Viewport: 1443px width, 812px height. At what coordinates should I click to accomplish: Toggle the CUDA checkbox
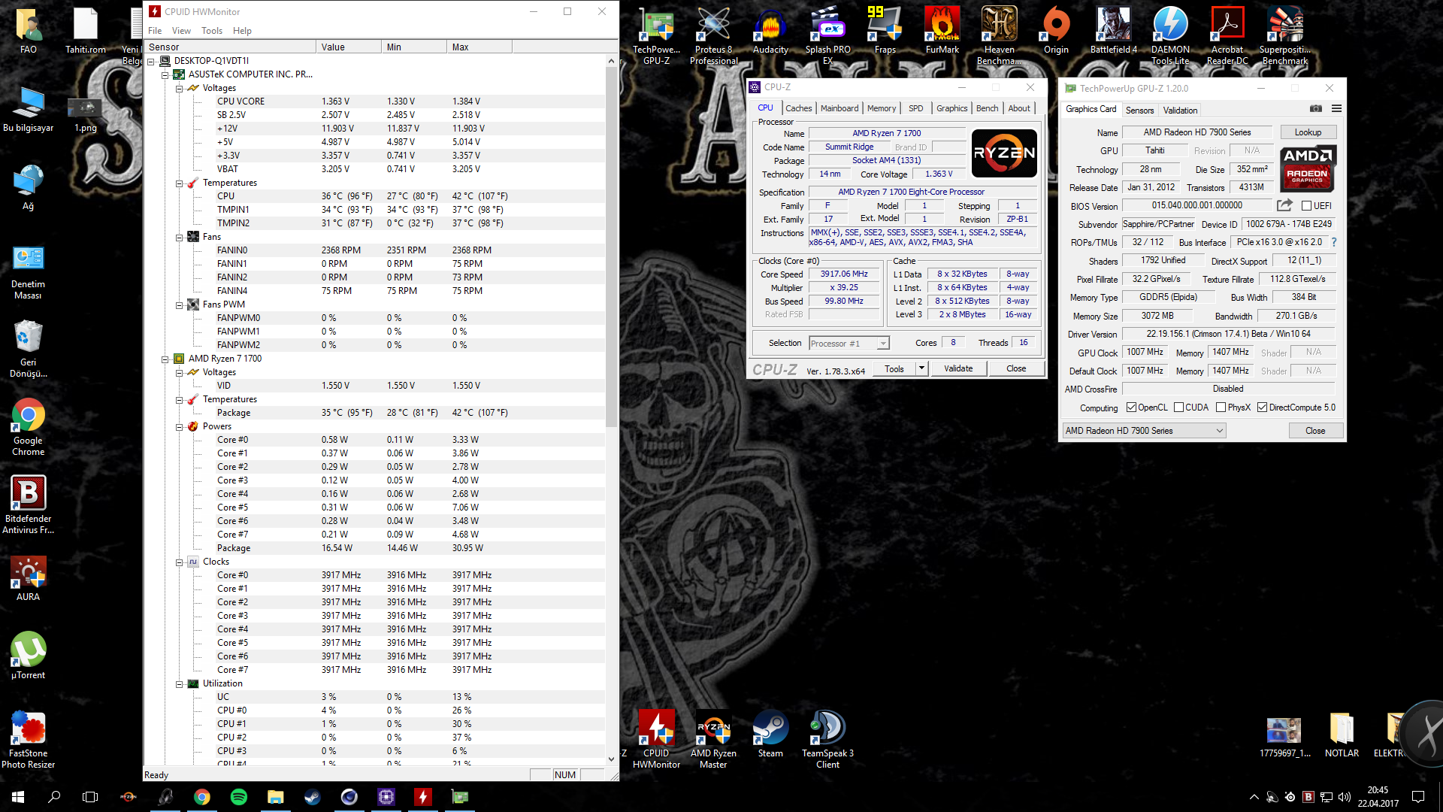point(1178,408)
